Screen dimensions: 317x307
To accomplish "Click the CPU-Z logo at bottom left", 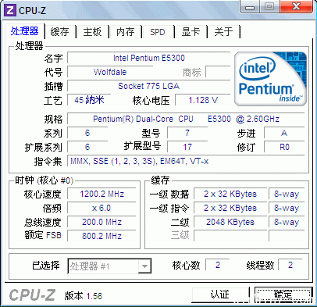I will (x=32, y=295).
